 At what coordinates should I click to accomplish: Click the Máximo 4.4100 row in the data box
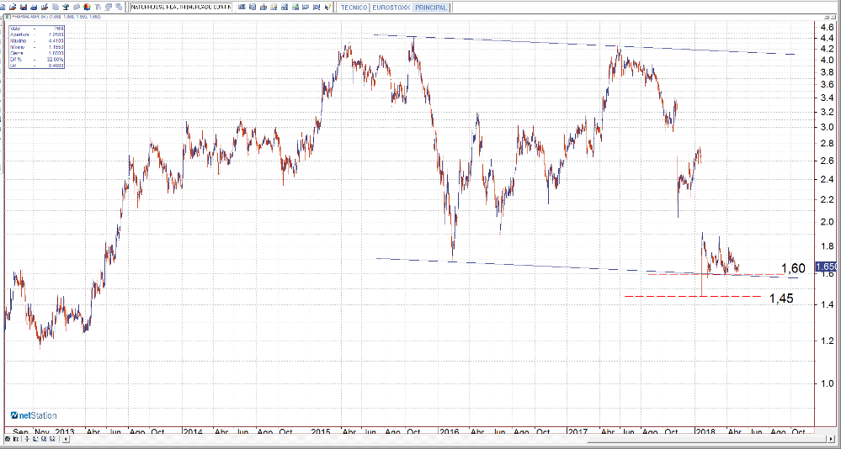point(36,40)
